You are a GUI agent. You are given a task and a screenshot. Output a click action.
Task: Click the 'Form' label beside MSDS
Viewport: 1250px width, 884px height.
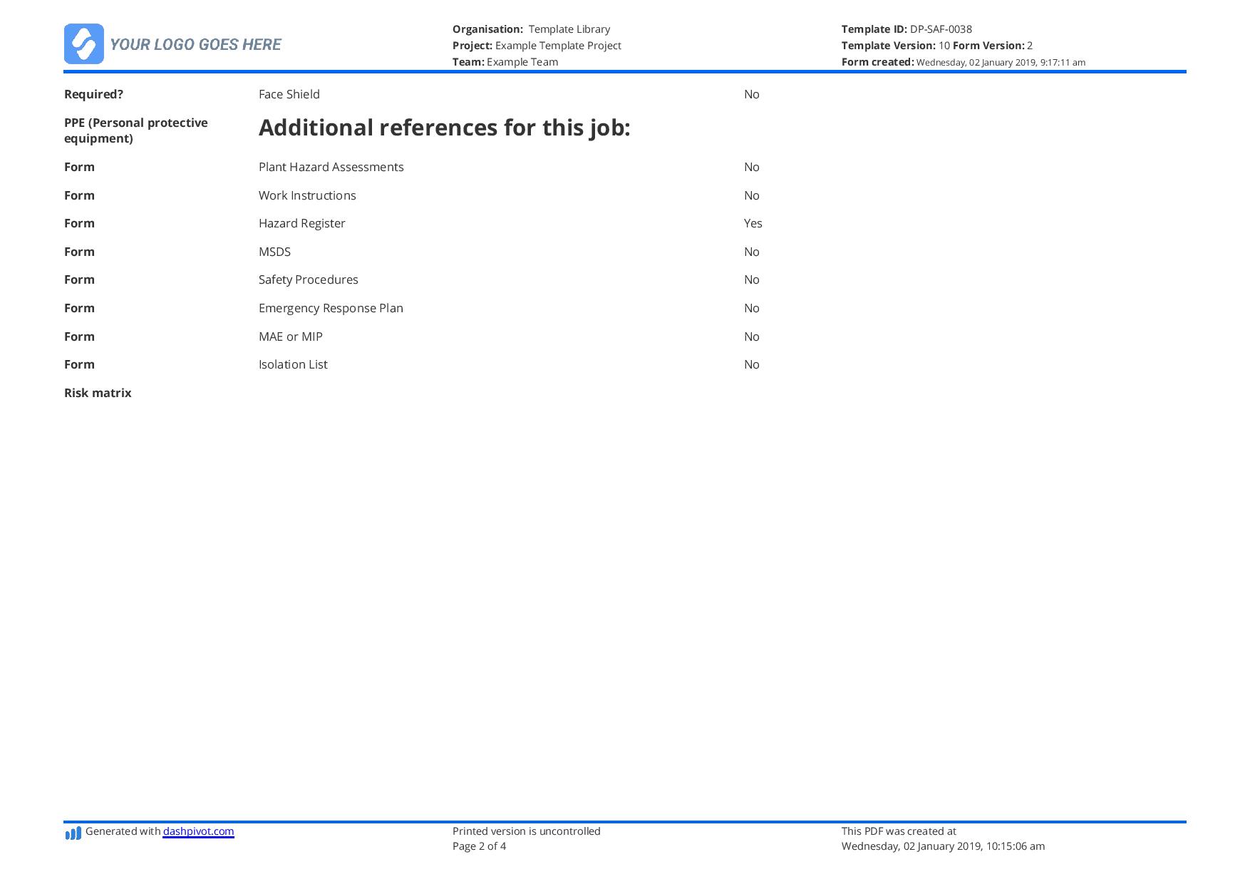(x=79, y=252)
